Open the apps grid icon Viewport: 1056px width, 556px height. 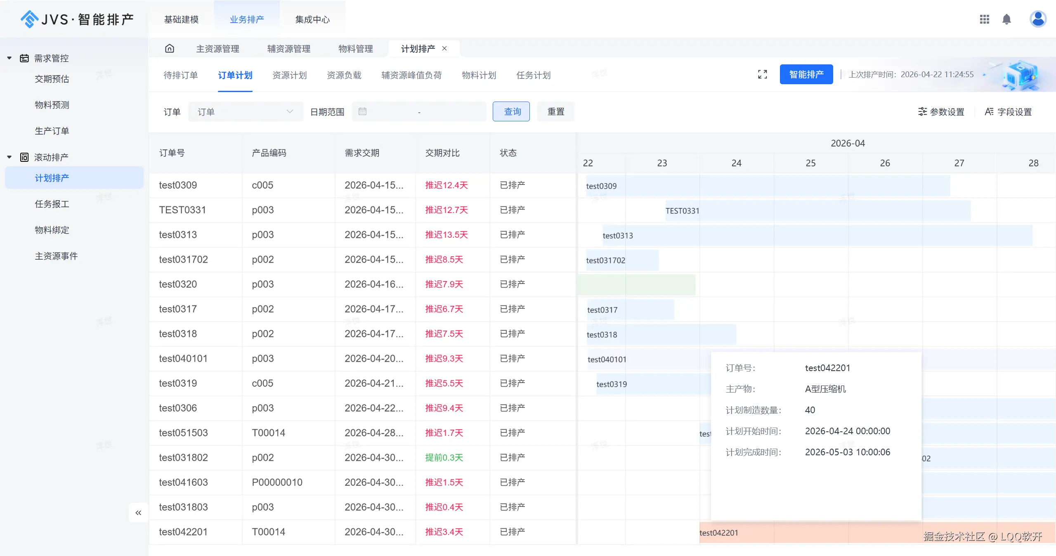[x=984, y=19]
